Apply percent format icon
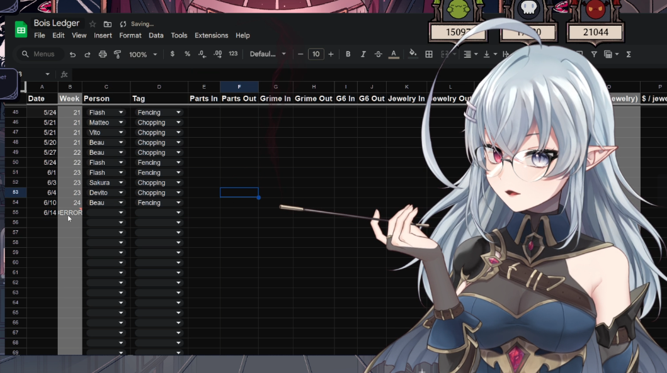Image resolution: width=667 pixels, height=373 pixels. click(x=187, y=54)
